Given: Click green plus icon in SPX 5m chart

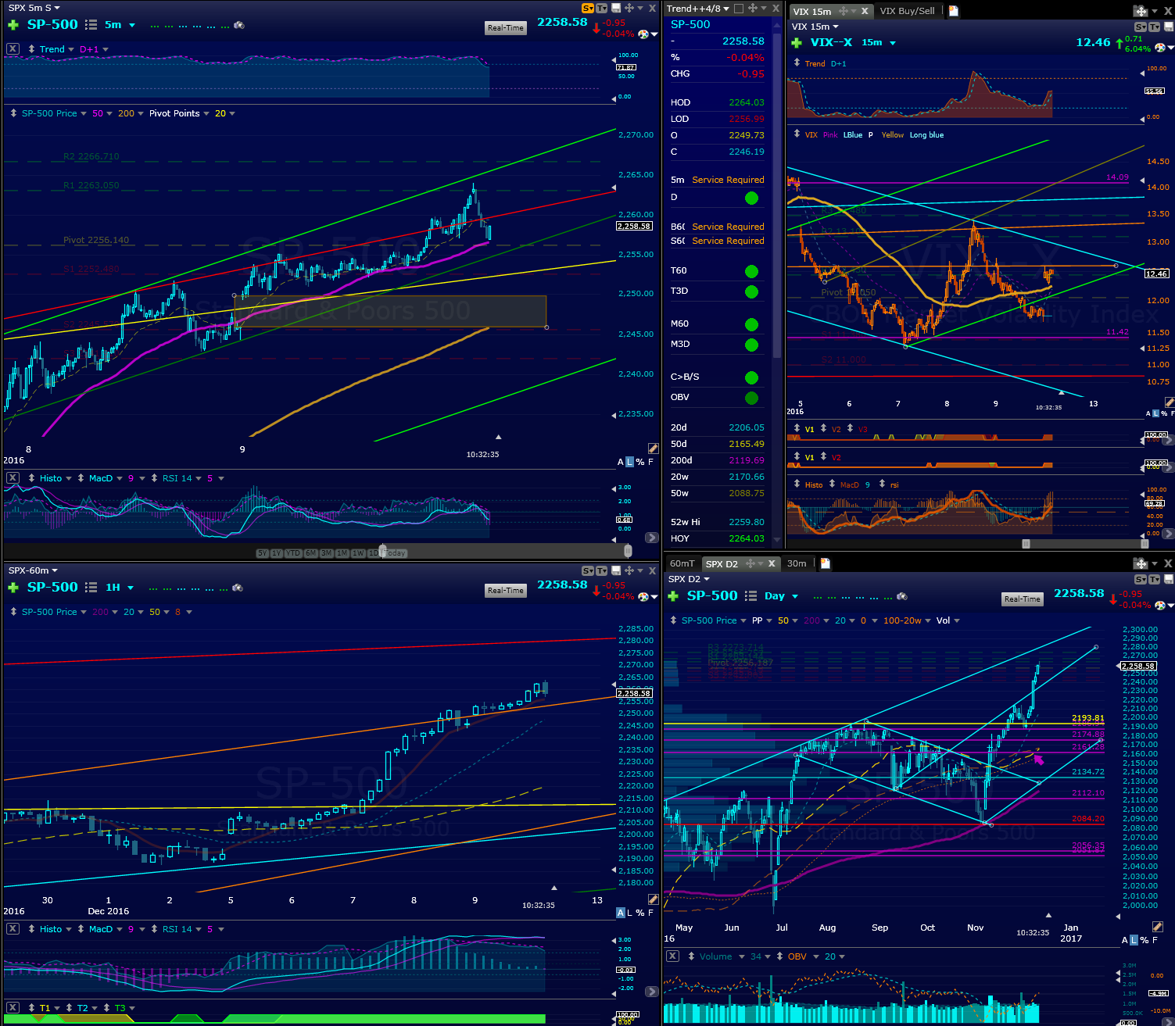Looking at the screenshot, I should coord(13,25).
